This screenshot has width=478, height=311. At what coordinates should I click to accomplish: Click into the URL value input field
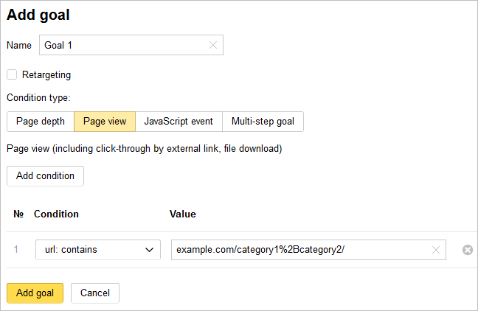click(x=299, y=250)
